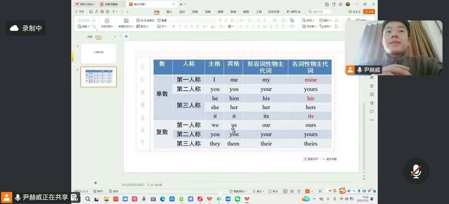The image size is (449, 204).
Task: Switch to the 插入 ribbon tab
Action: (x=169, y=12)
